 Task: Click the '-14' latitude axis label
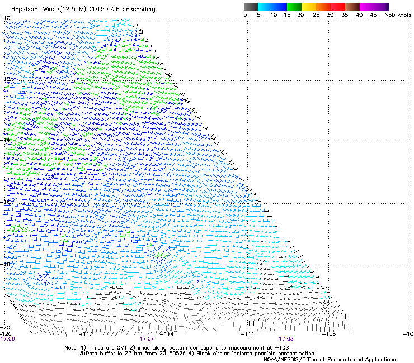[x=5, y=140]
